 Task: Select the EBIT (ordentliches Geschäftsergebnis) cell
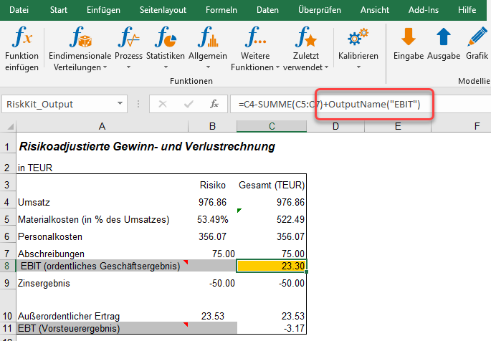point(102,266)
